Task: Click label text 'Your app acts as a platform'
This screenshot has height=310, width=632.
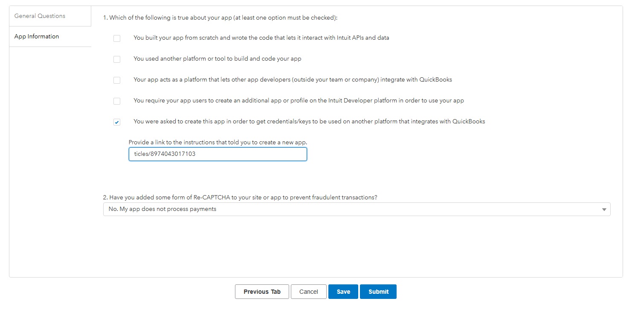Action: click(293, 79)
